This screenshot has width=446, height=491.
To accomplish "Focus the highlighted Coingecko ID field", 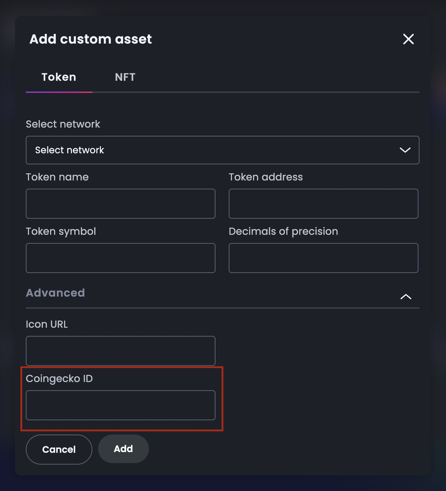I will click(120, 405).
